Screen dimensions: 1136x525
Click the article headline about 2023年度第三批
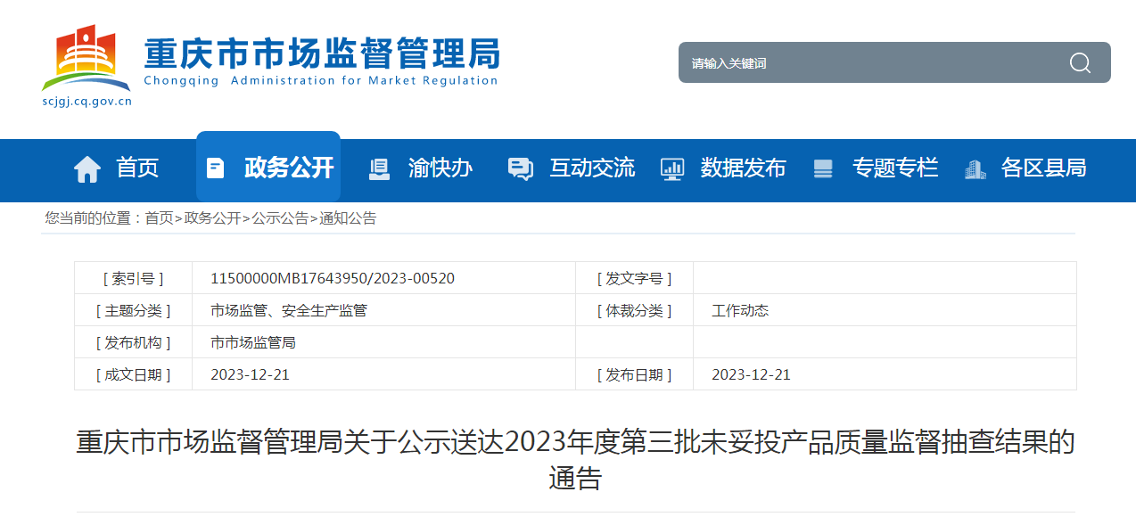coord(575,460)
